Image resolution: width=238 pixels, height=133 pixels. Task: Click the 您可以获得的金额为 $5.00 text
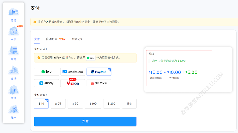click(169, 61)
